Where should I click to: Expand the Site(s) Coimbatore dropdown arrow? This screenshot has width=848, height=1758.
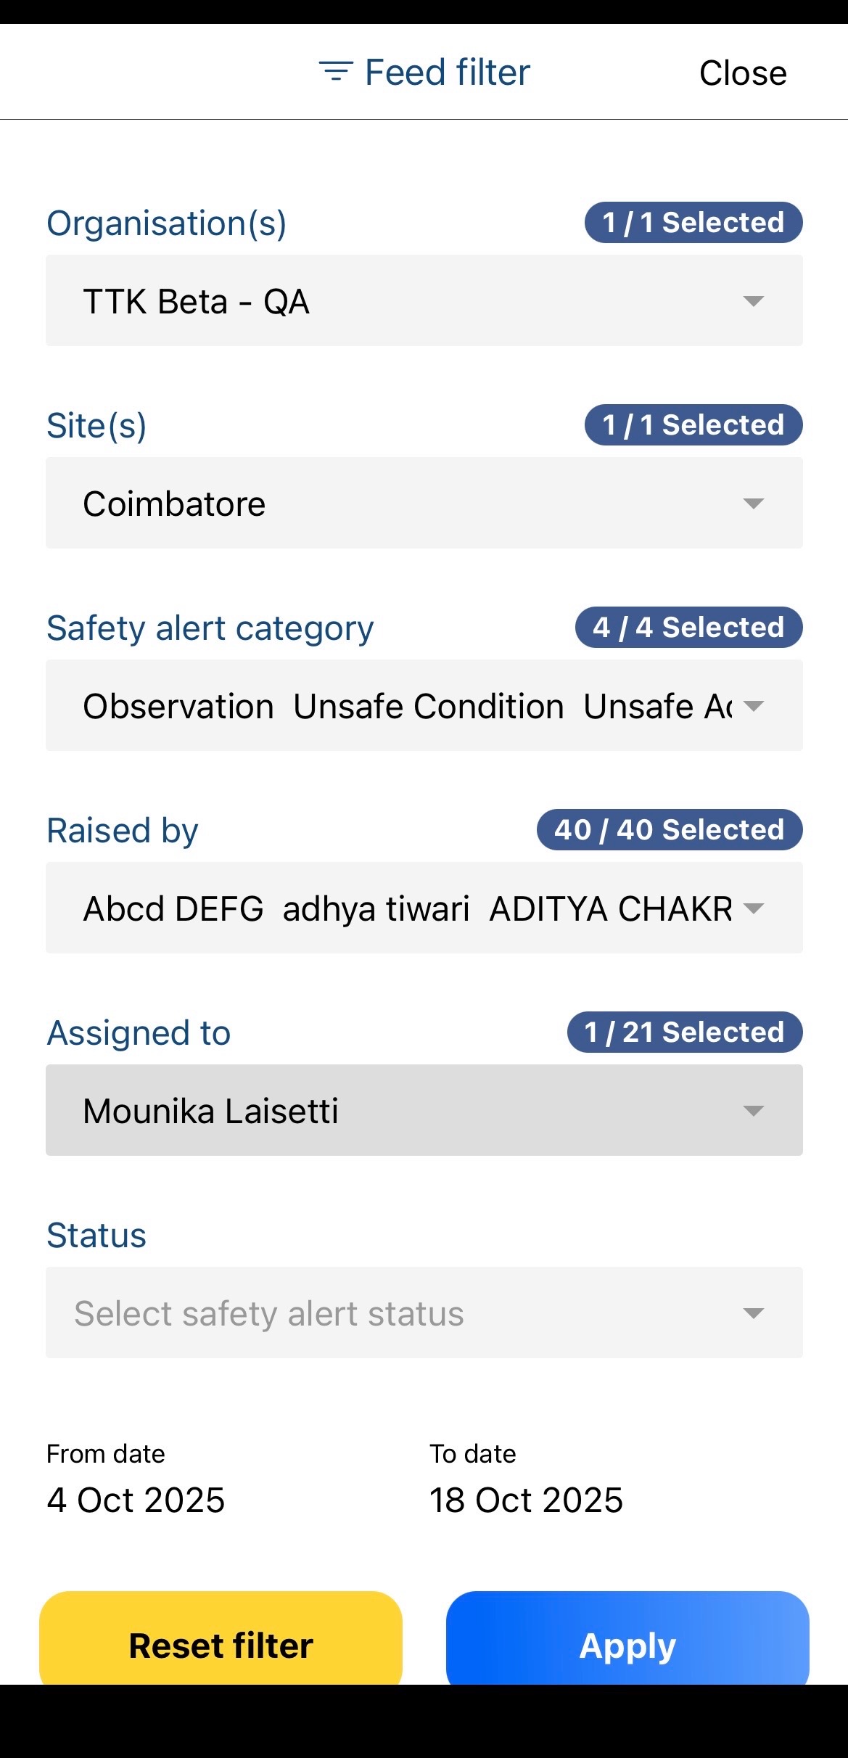click(x=754, y=504)
